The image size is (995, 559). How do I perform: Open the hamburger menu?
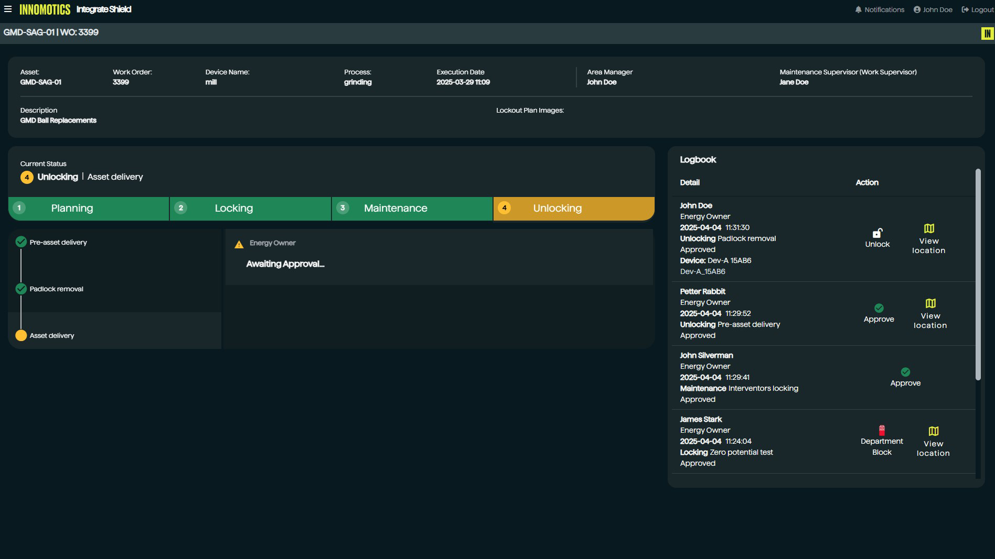click(8, 9)
